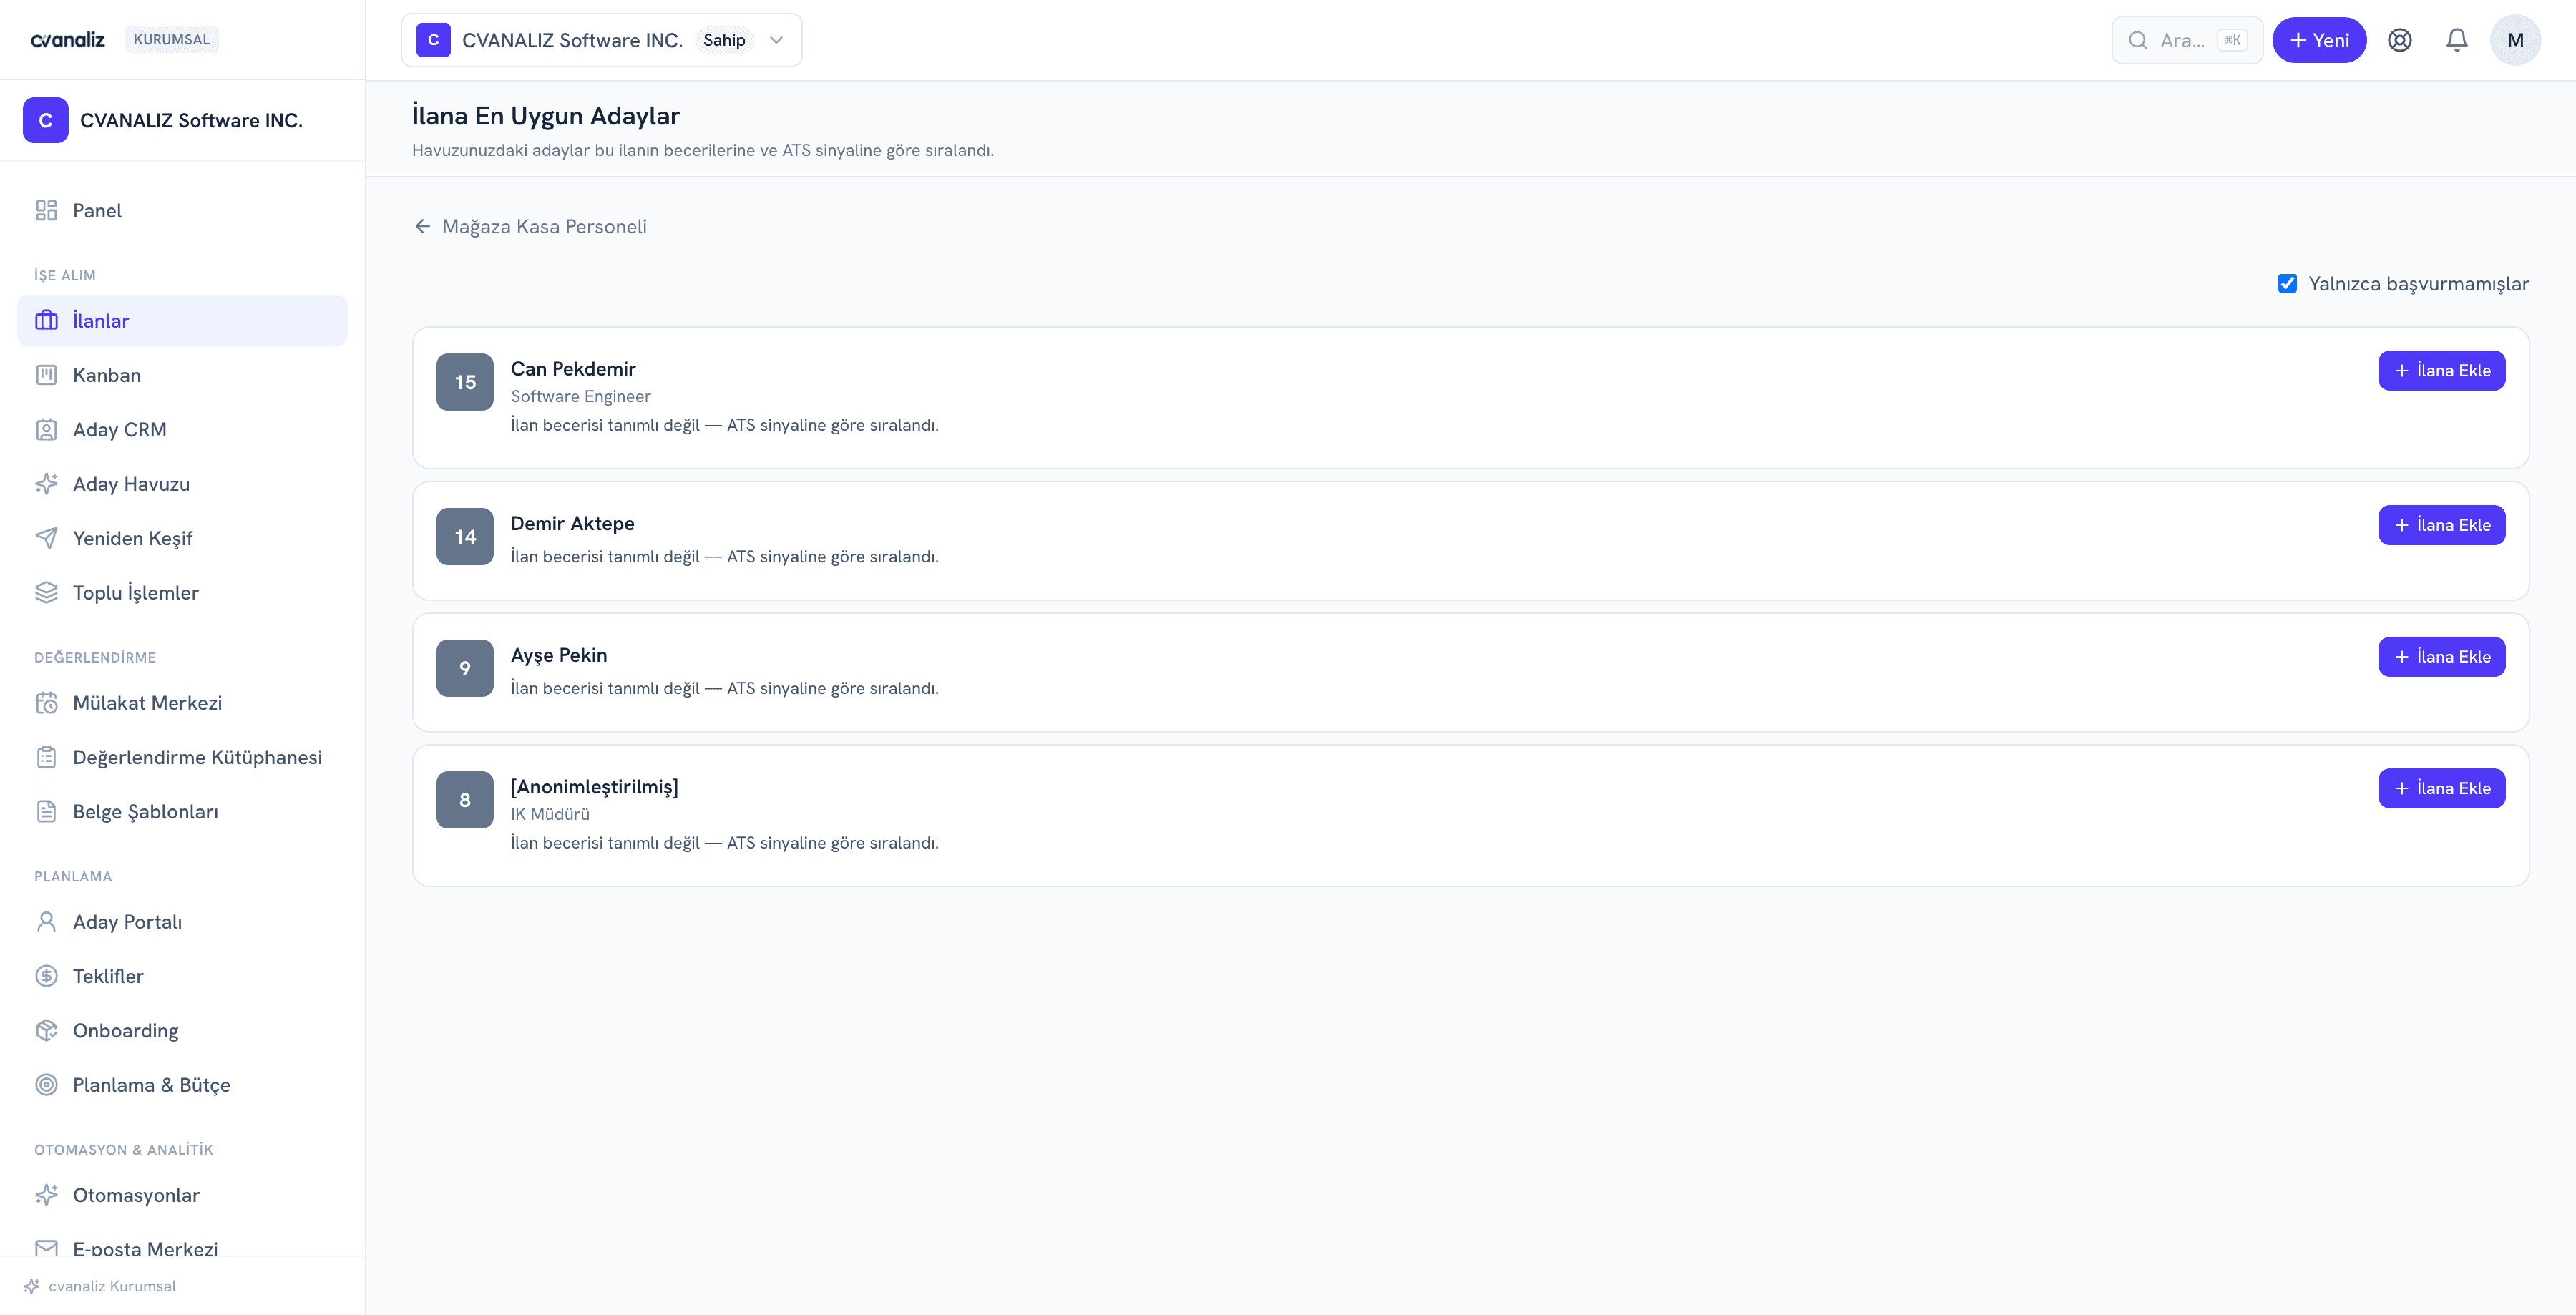Focus the Ara search field
The height and width of the screenshot is (1315, 2576).
tap(2187, 40)
